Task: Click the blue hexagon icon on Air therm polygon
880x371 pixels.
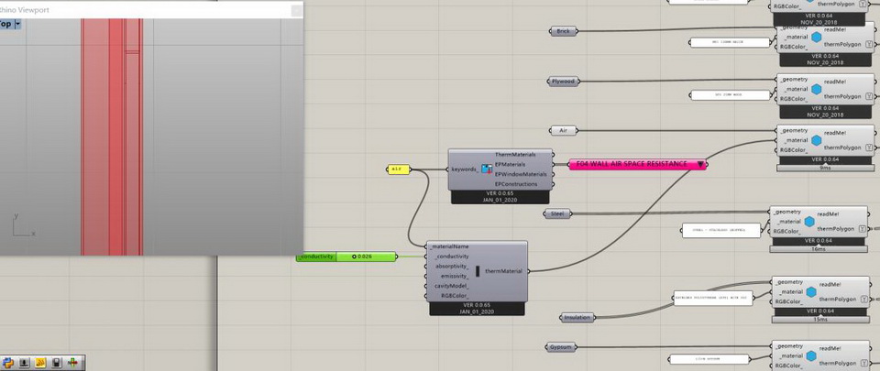Action: (813, 141)
